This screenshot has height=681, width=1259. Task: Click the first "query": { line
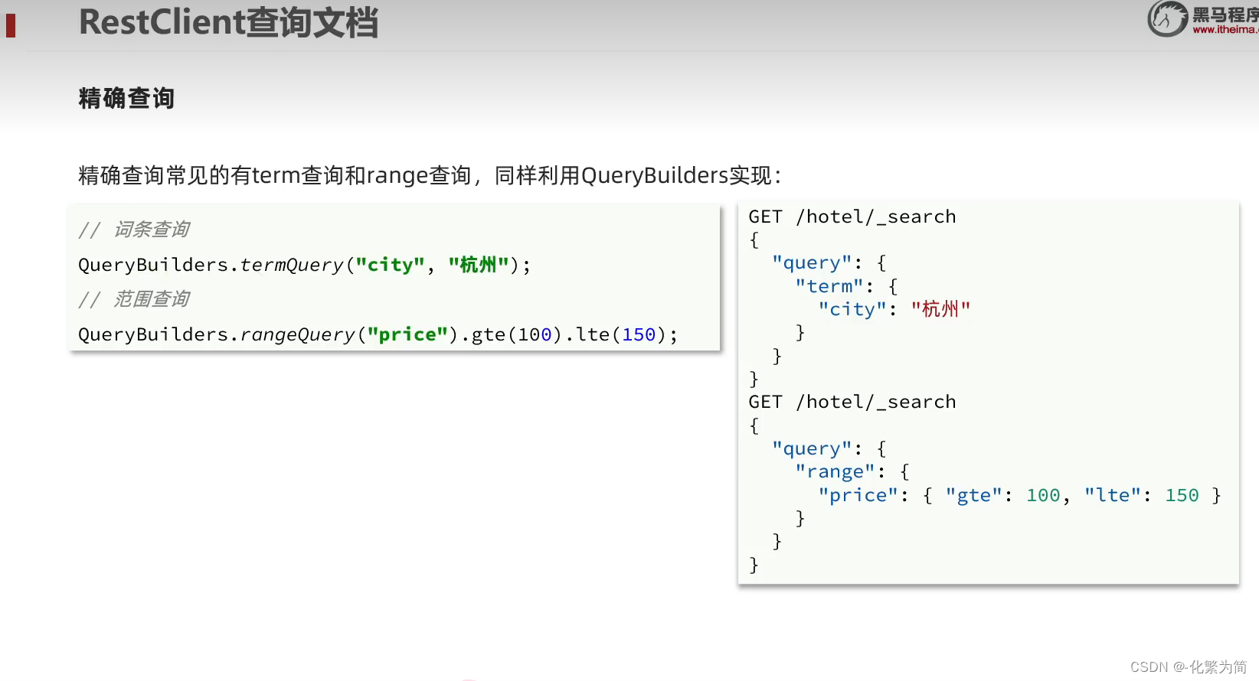(x=829, y=262)
